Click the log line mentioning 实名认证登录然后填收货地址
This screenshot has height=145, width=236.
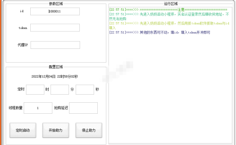tap(169, 16)
